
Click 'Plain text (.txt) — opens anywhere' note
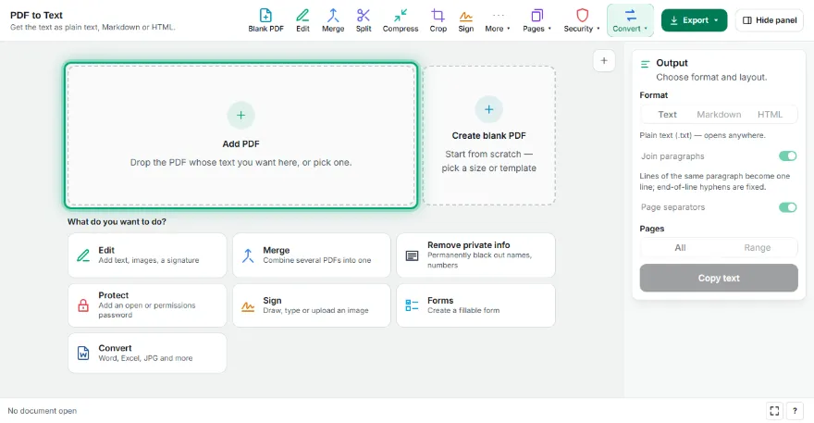pos(702,135)
